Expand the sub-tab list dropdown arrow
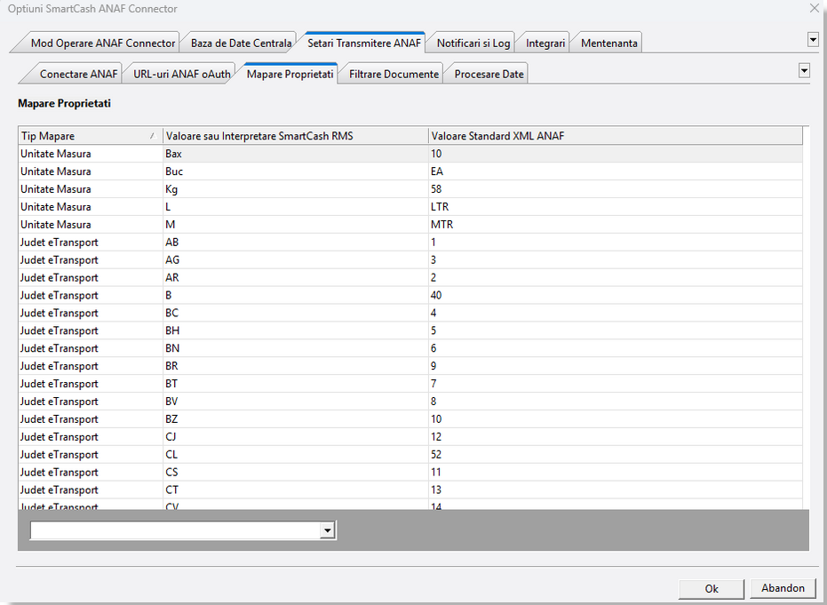 click(x=804, y=70)
